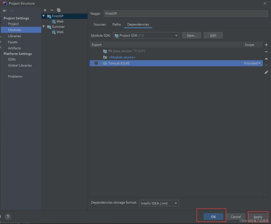This screenshot has width=271, height=224.
Task: Click the Edit SDK button
Action: (213, 36)
